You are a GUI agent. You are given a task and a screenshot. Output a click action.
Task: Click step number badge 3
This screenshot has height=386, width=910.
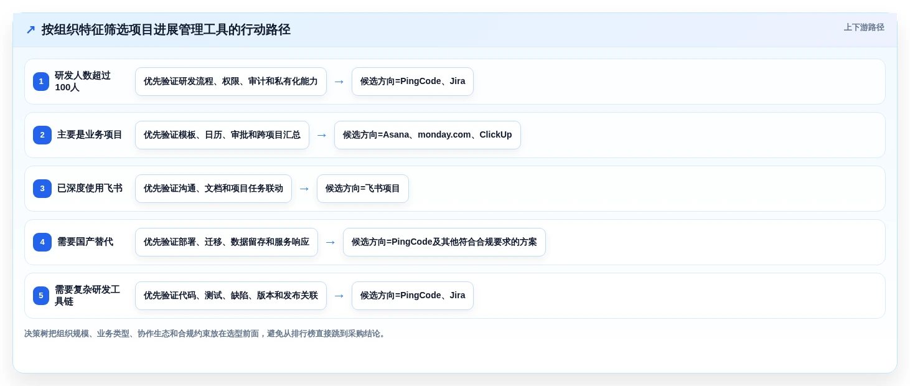(x=42, y=189)
